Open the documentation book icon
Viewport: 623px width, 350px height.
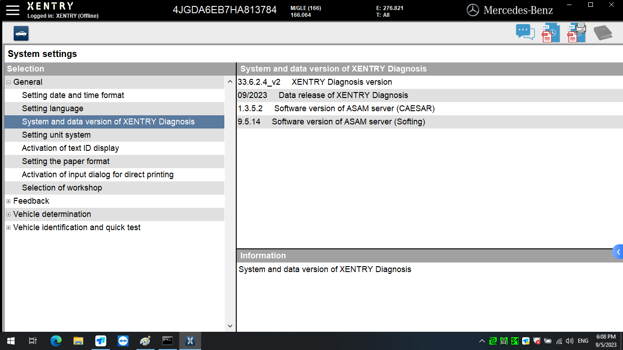(603, 32)
